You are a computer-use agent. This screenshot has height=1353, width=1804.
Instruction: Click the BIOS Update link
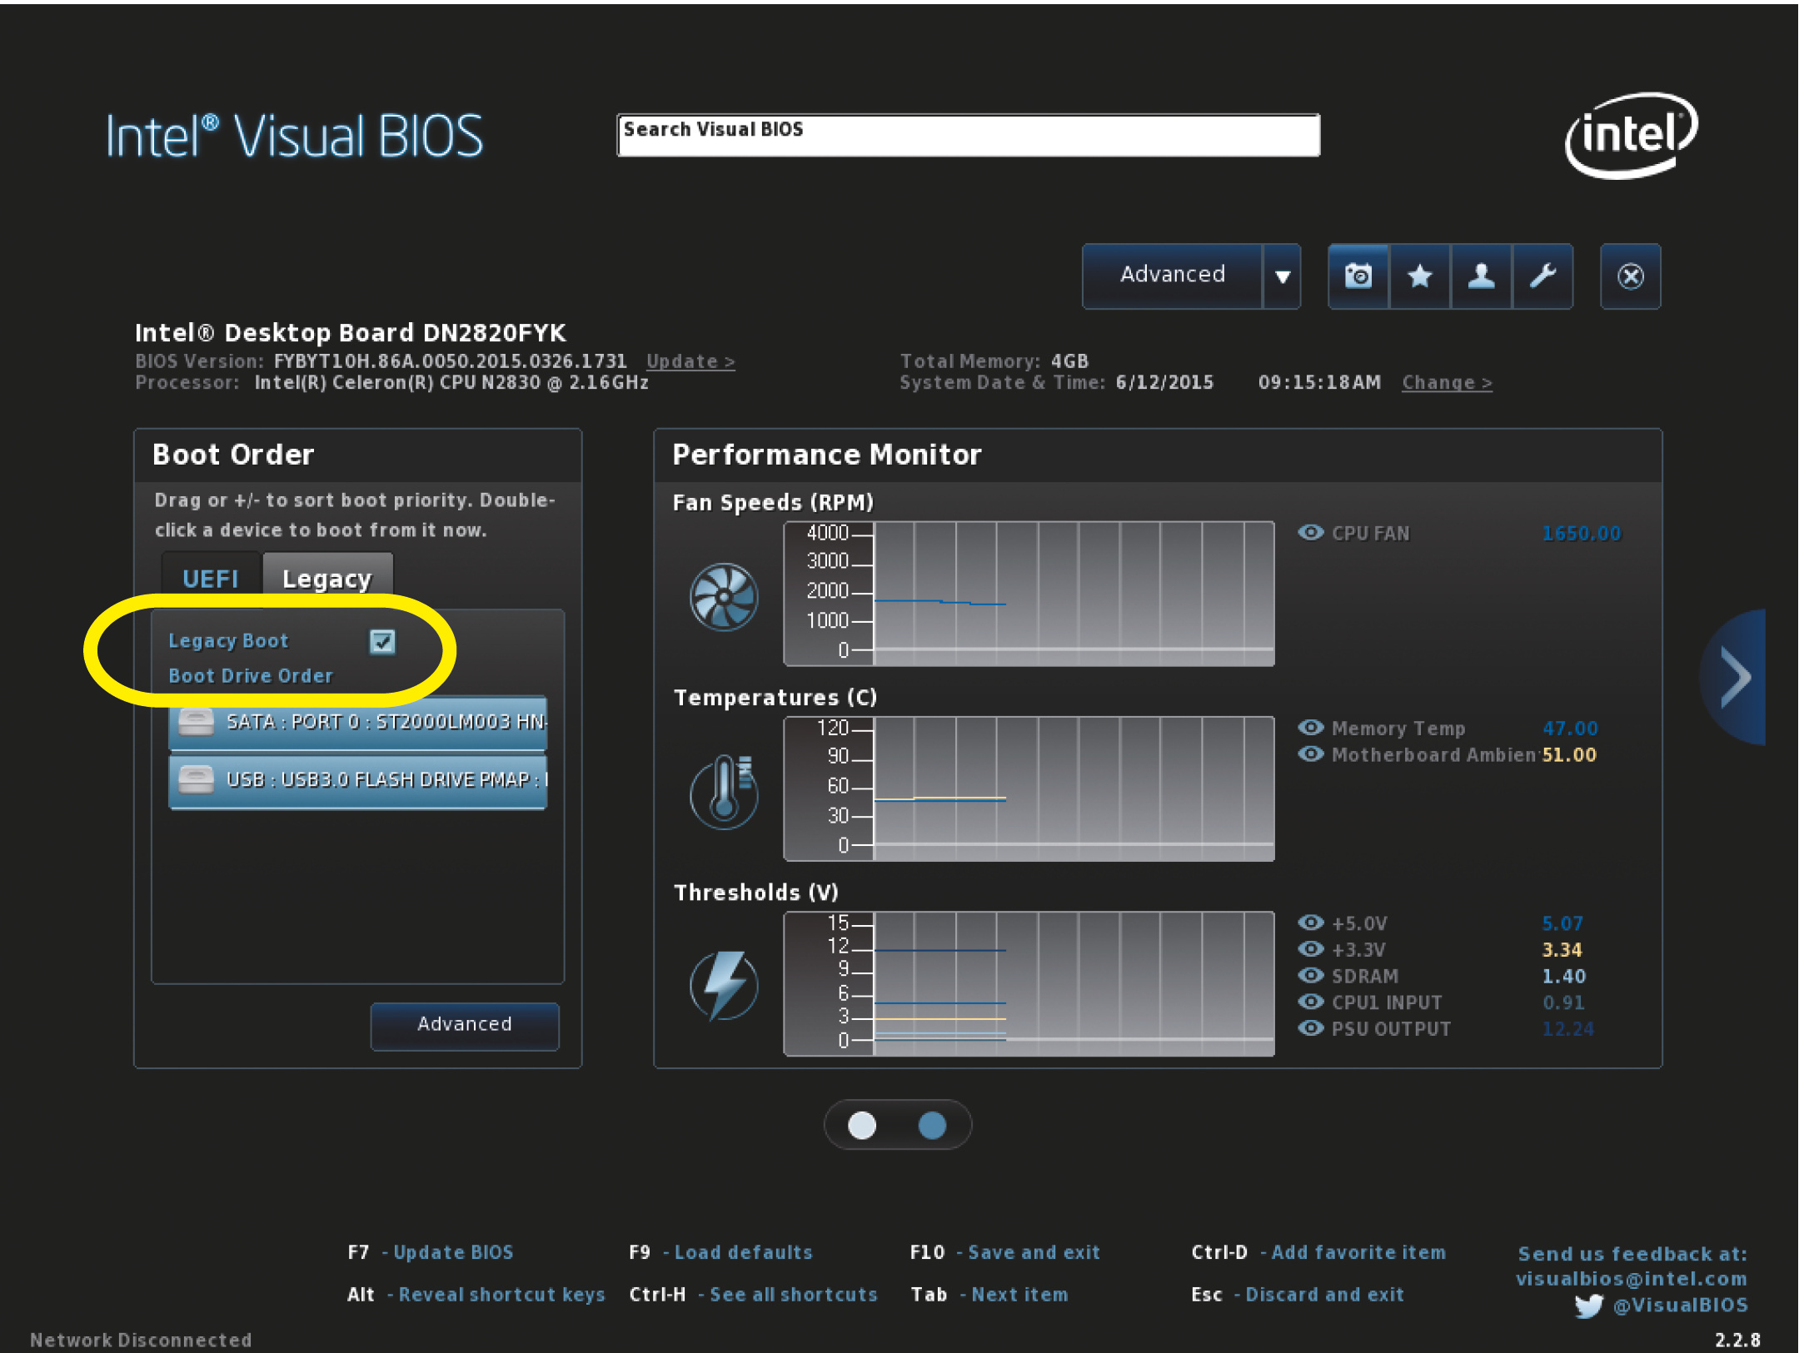point(690,361)
